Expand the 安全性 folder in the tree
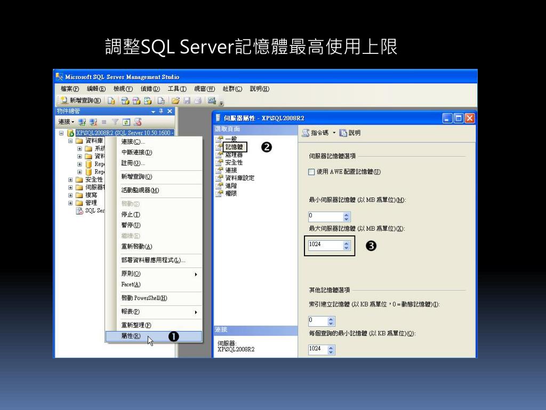Screen dimensions: 546x410 pos(70,180)
